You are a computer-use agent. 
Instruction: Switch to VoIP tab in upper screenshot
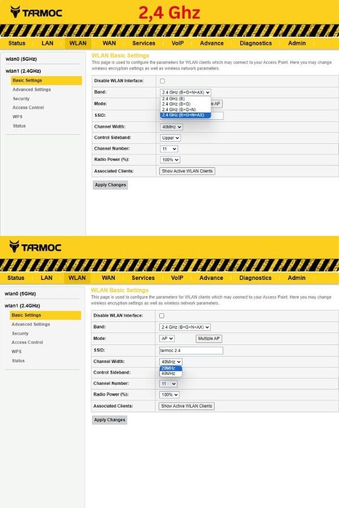(177, 43)
